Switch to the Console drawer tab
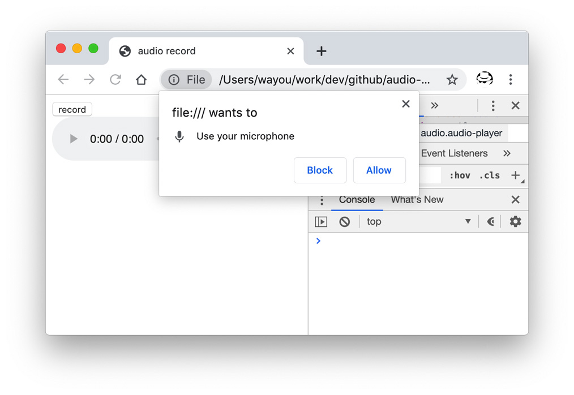The height and width of the screenshot is (395, 574). (x=357, y=200)
